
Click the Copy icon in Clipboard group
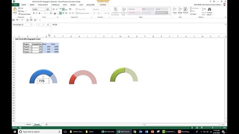[x=19, y=11]
